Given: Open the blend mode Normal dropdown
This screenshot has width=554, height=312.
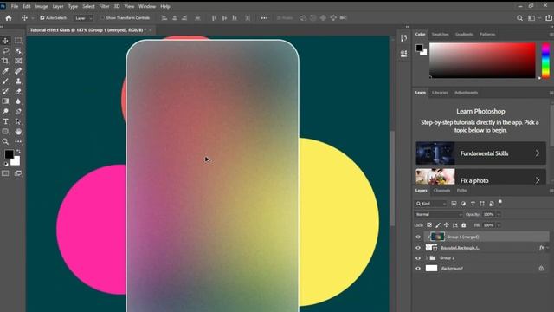Looking at the screenshot, I should pyautogui.click(x=439, y=214).
